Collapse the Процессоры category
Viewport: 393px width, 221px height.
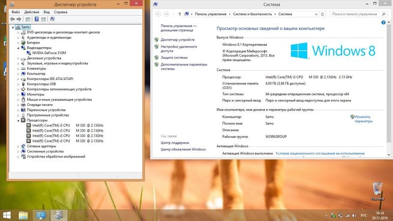[18, 120]
